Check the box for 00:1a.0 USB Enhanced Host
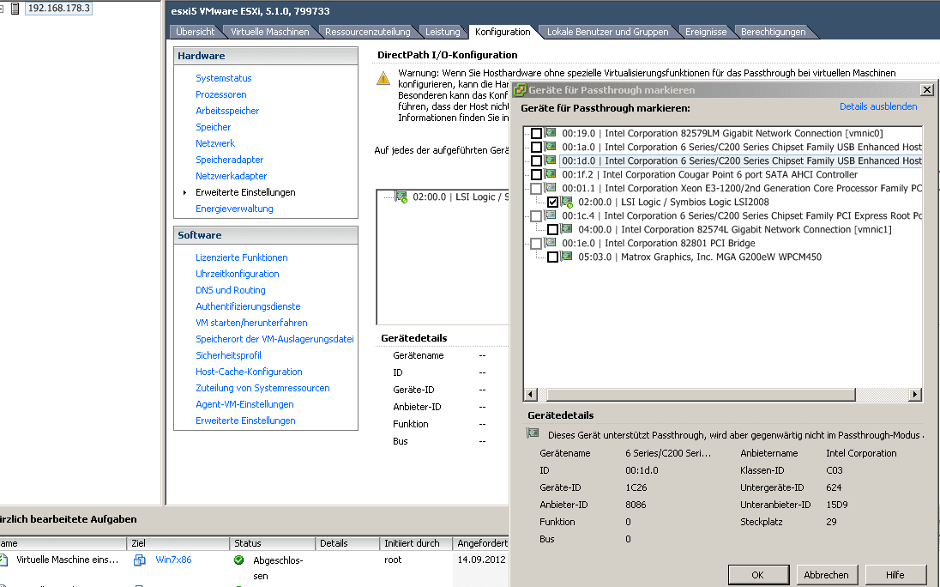Image resolution: width=940 pixels, height=587 pixels. pos(537,147)
